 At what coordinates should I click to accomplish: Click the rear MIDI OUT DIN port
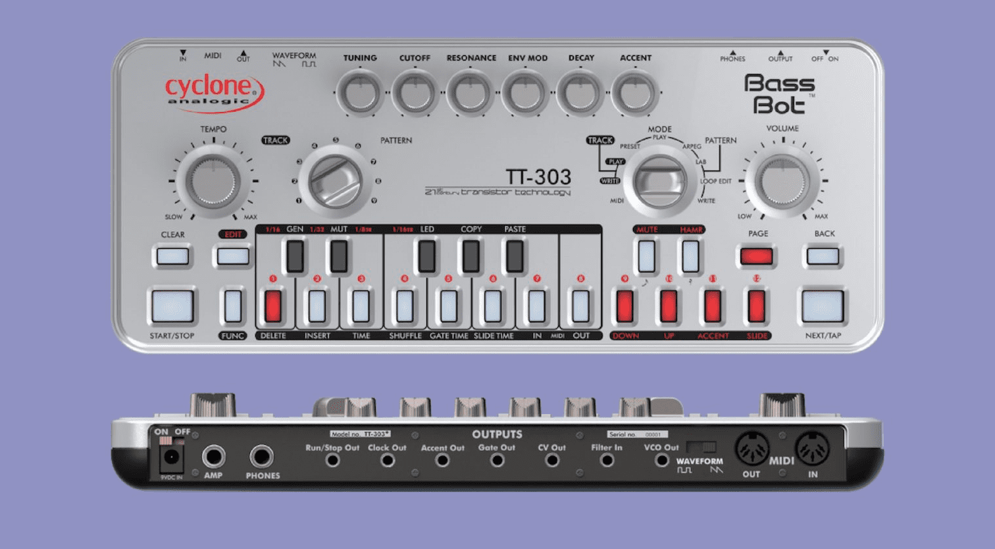click(x=752, y=449)
